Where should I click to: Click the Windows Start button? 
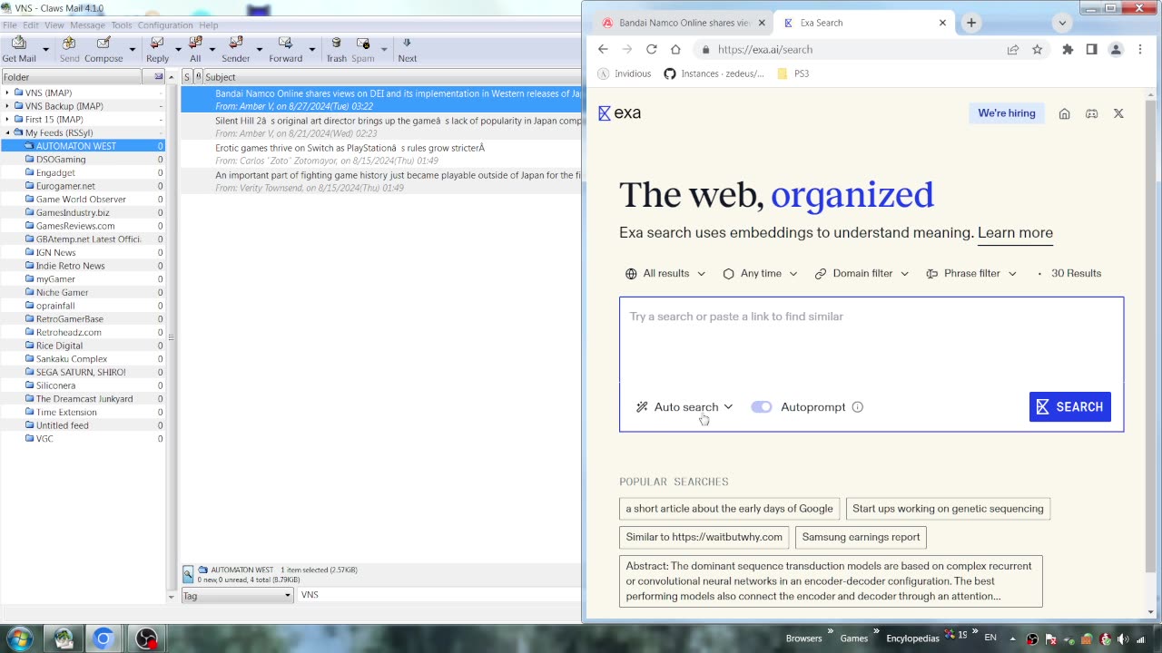coord(19,638)
